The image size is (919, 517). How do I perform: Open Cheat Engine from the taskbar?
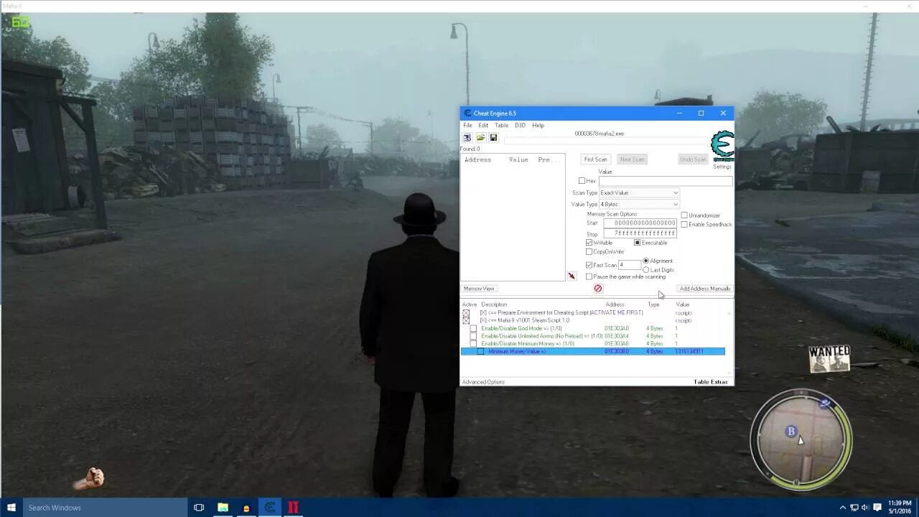[x=269, y=507]
